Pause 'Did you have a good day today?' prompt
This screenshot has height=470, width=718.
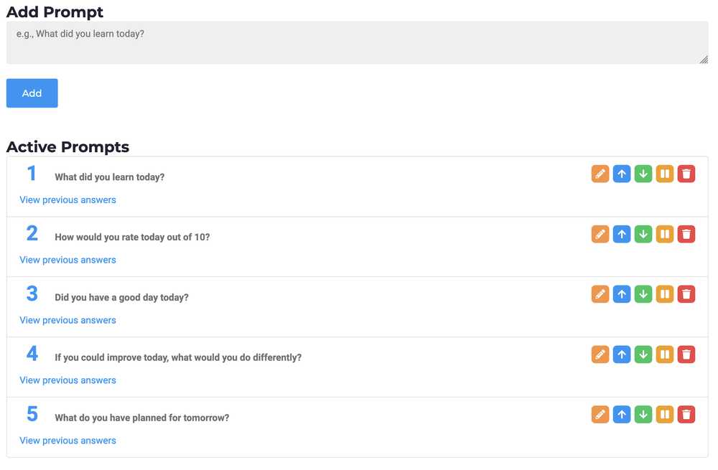pos(665,294)
